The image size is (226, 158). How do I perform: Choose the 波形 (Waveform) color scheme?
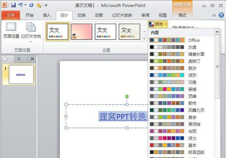[x=181, y=75]
